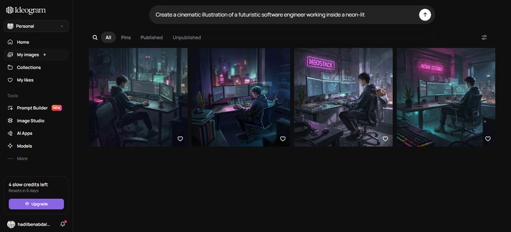Click the Image Studio label
511x232 pixels.
coord(31,121)
